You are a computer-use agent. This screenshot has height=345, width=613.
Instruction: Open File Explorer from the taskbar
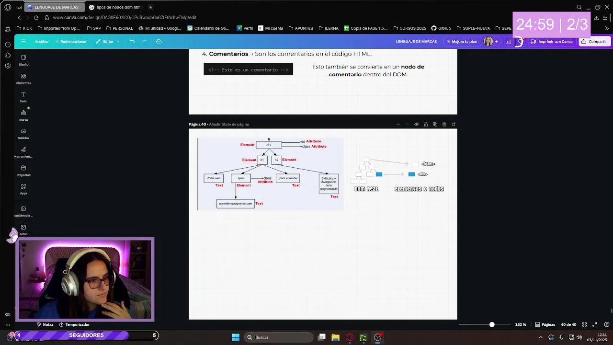click(x=335, y=337)
